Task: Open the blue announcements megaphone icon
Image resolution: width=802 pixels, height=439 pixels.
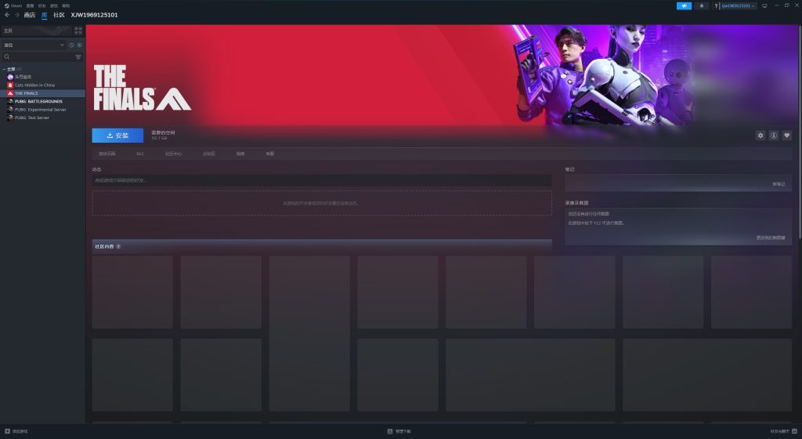Action: pos(684,5)
